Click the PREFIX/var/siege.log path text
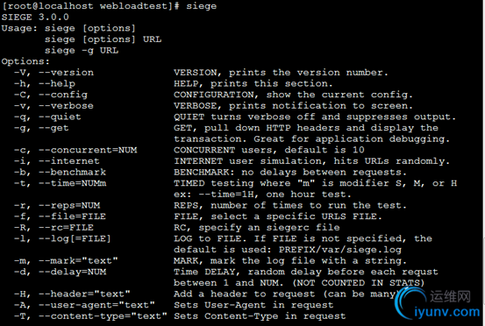This screenshot has width=485, height=326. pos(340,250)
